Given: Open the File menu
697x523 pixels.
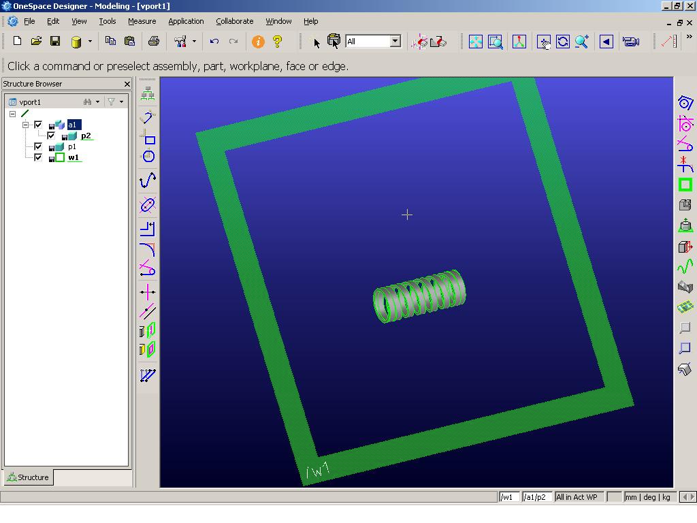Looking at the screenshot, I should pos(29,21).
